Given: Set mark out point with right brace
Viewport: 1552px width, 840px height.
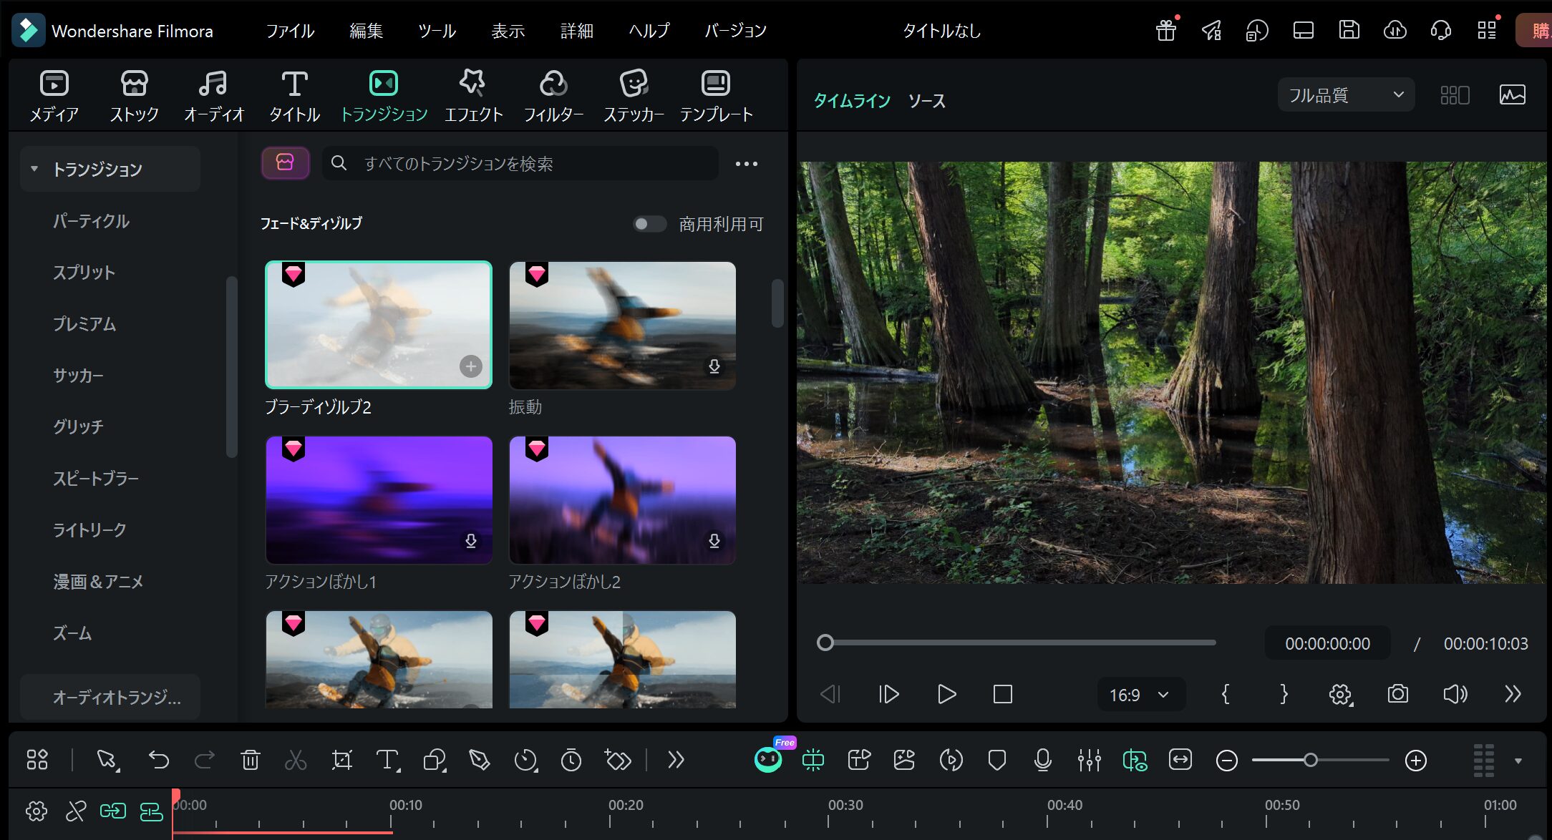Looking at the screenshot, I should tap(1284, 694).
